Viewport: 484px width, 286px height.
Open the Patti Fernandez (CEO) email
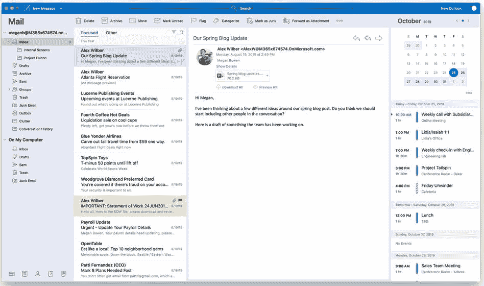tap(130, 271)
